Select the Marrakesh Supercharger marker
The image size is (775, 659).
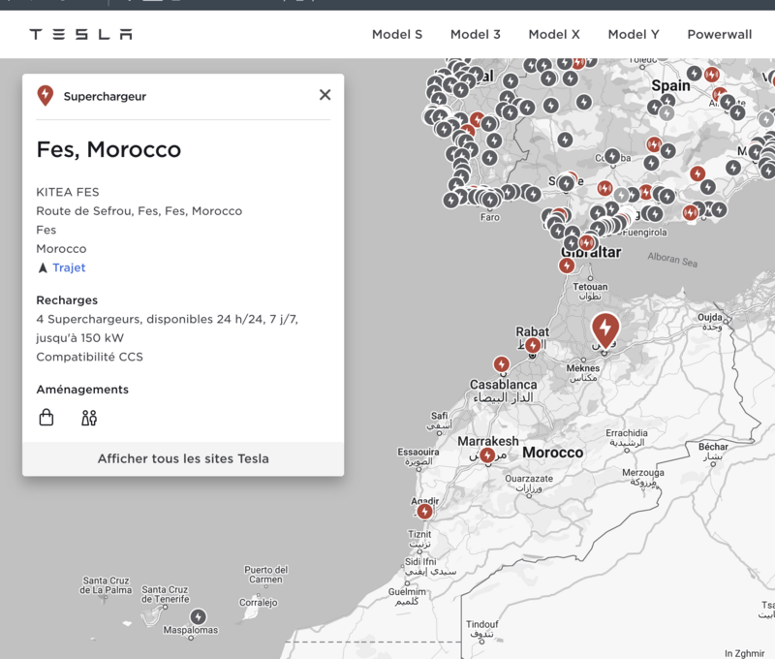click(487, 455)
